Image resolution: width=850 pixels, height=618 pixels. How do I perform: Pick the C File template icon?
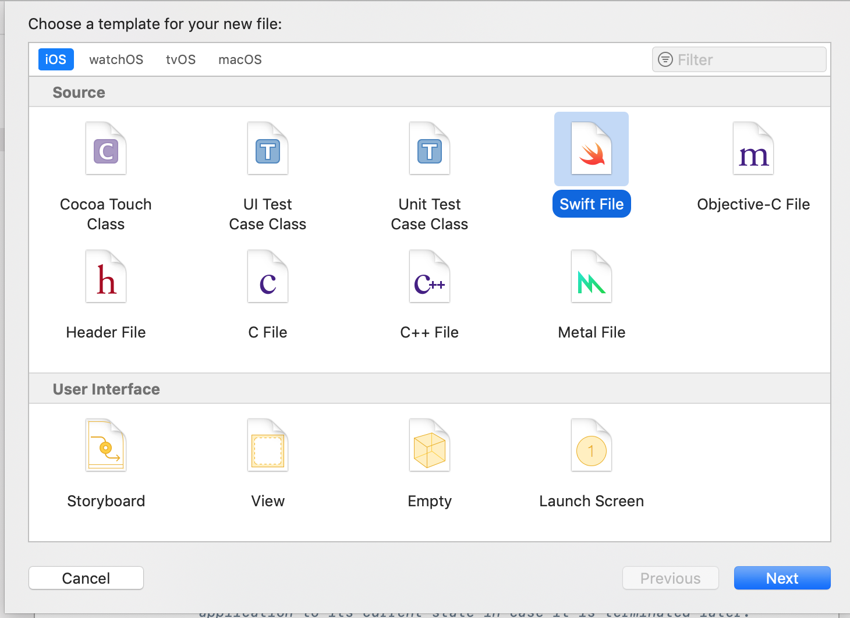click(268, 276)
